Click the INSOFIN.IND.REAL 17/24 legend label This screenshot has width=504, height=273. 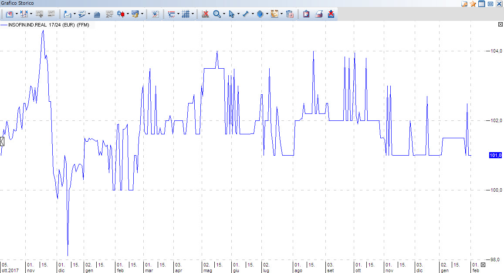48,25
